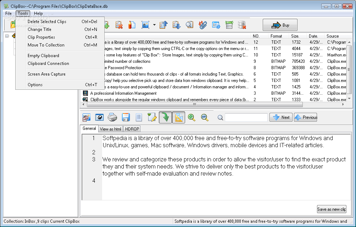Click the green-topped list view icon

pyautogui.click(x=229, y=25)
